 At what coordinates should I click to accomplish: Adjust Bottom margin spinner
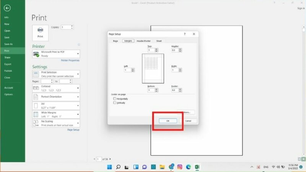coord(156,90)
